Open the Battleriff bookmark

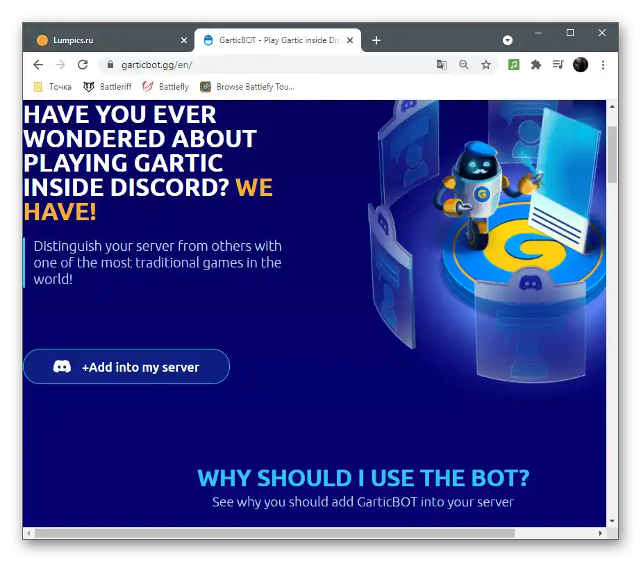point(108,87)
